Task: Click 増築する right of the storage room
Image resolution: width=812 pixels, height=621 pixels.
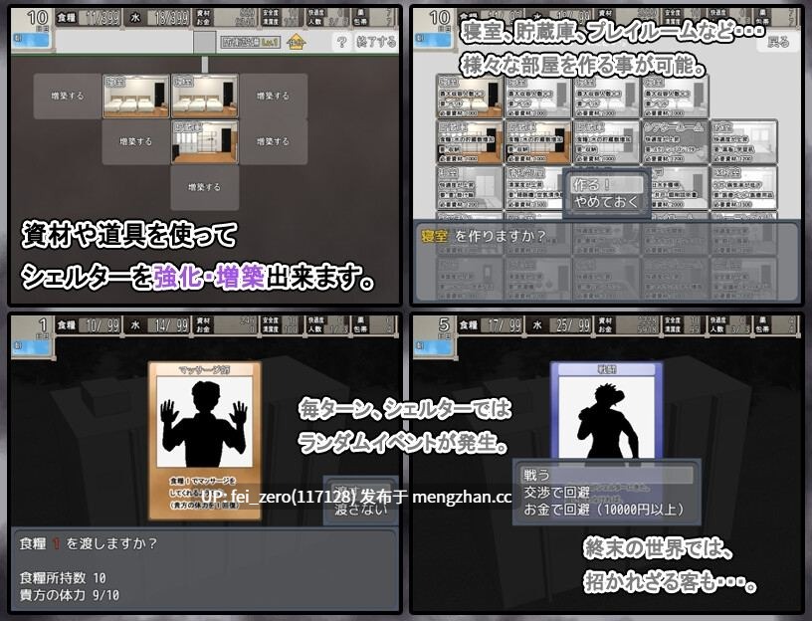Action: pos(273,141)
